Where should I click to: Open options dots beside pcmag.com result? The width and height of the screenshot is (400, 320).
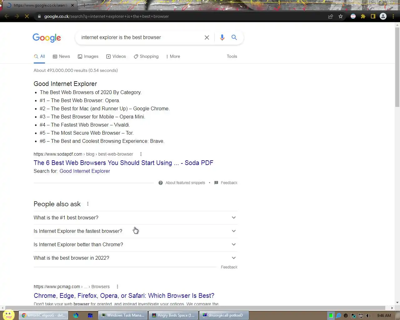(117, 287)
